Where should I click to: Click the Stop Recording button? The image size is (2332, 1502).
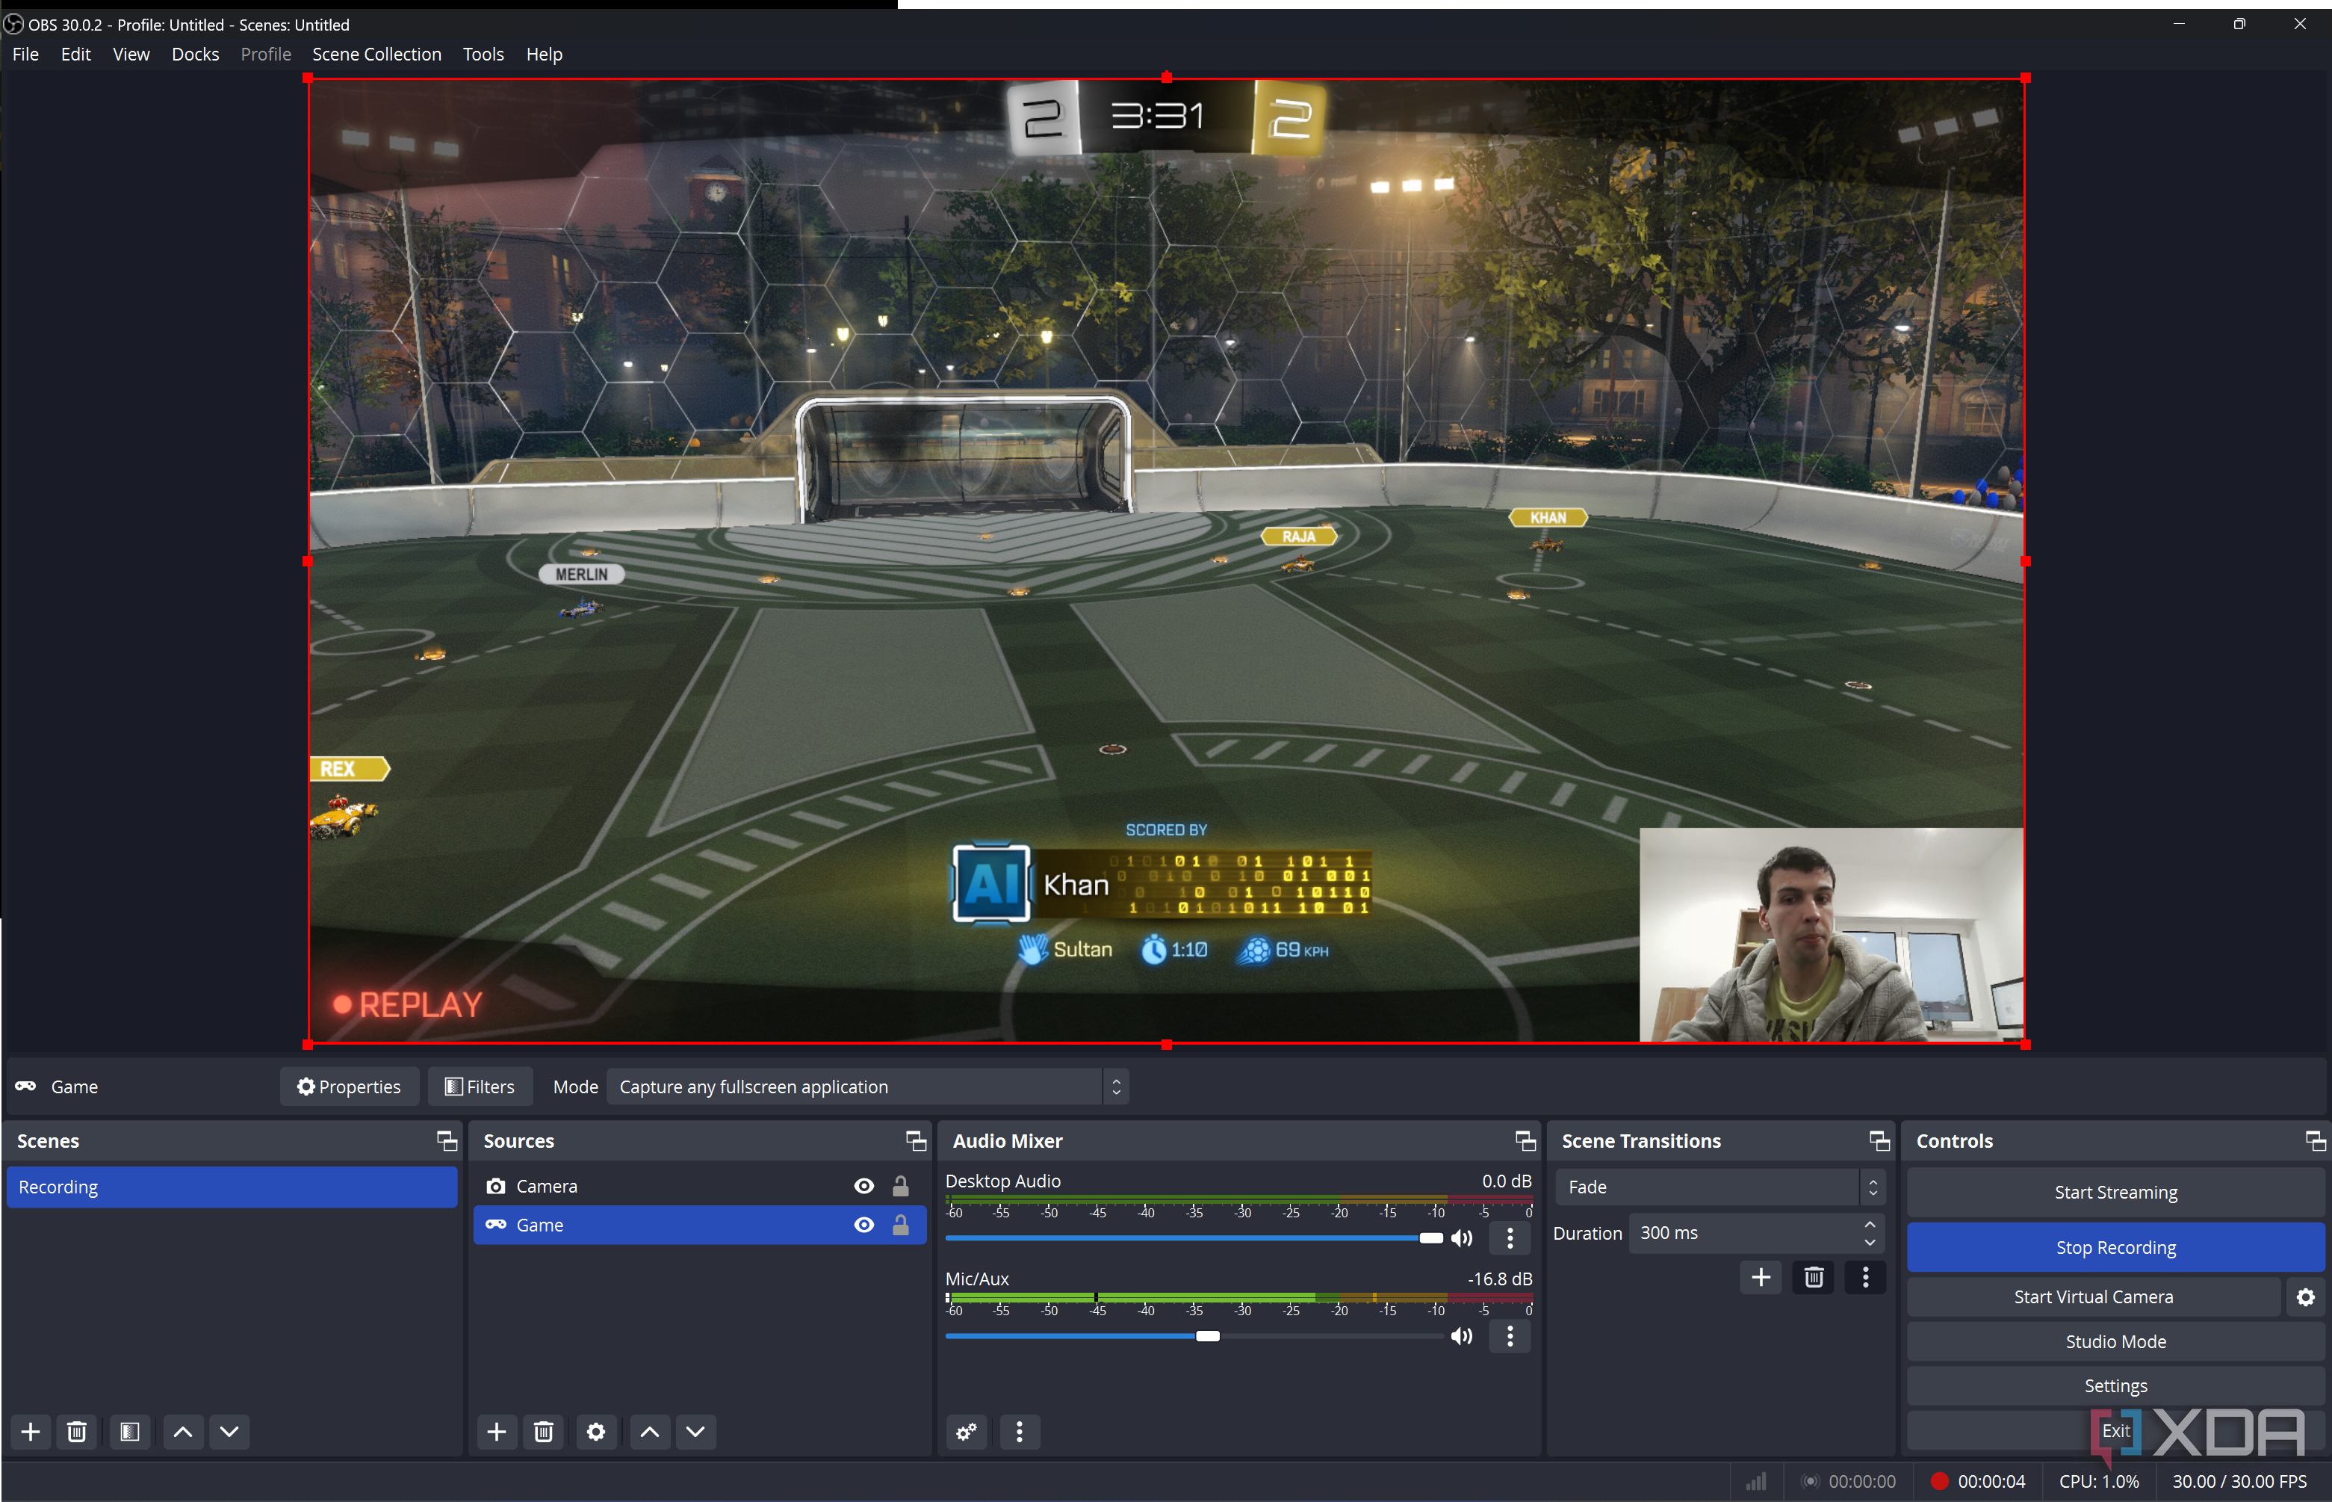[x=2115, y=1247]
